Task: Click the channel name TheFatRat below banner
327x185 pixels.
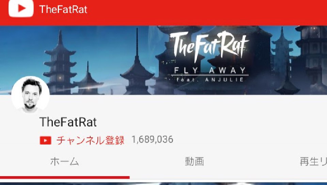Action: [x=68, y=122]
